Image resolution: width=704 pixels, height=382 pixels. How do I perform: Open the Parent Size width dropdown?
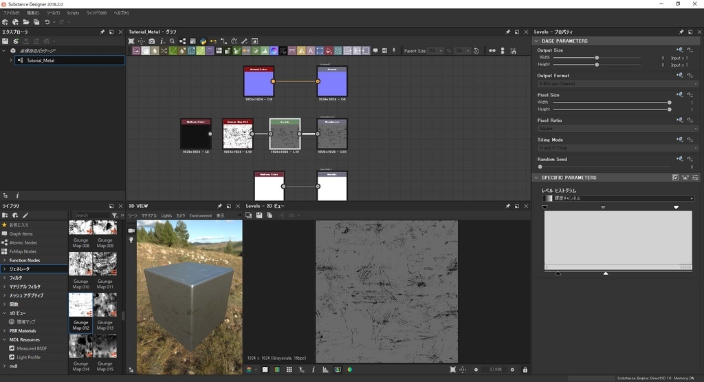pos(435,51)
